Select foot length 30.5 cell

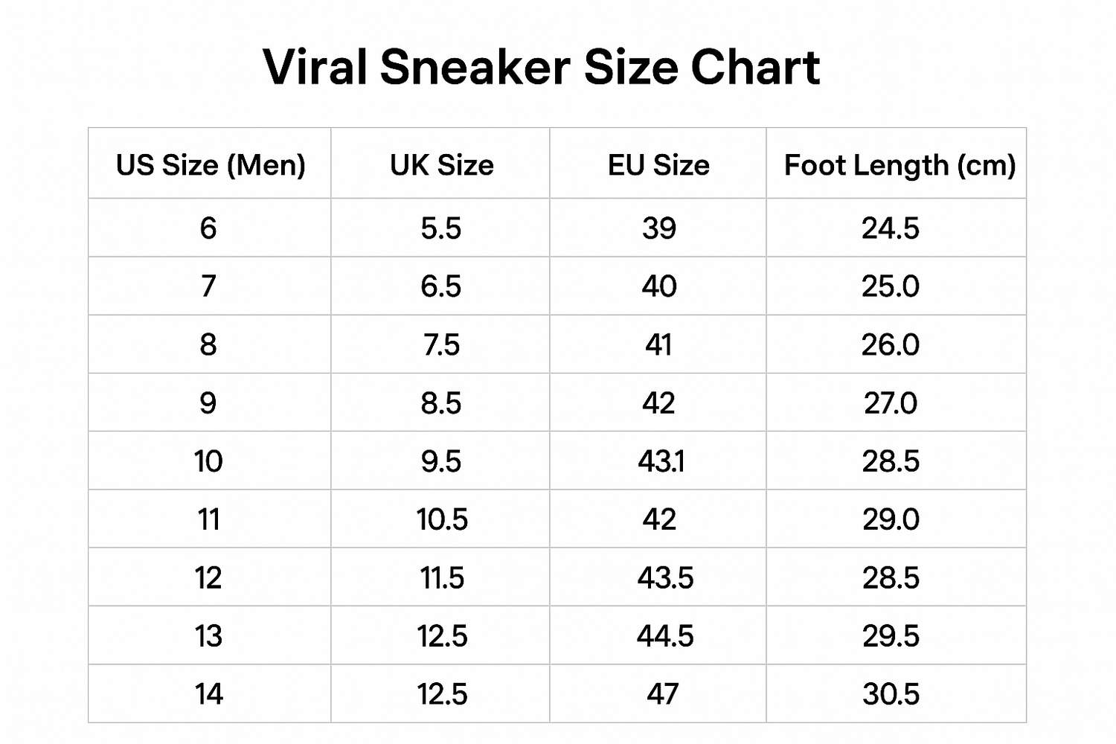tap(891, 694)
